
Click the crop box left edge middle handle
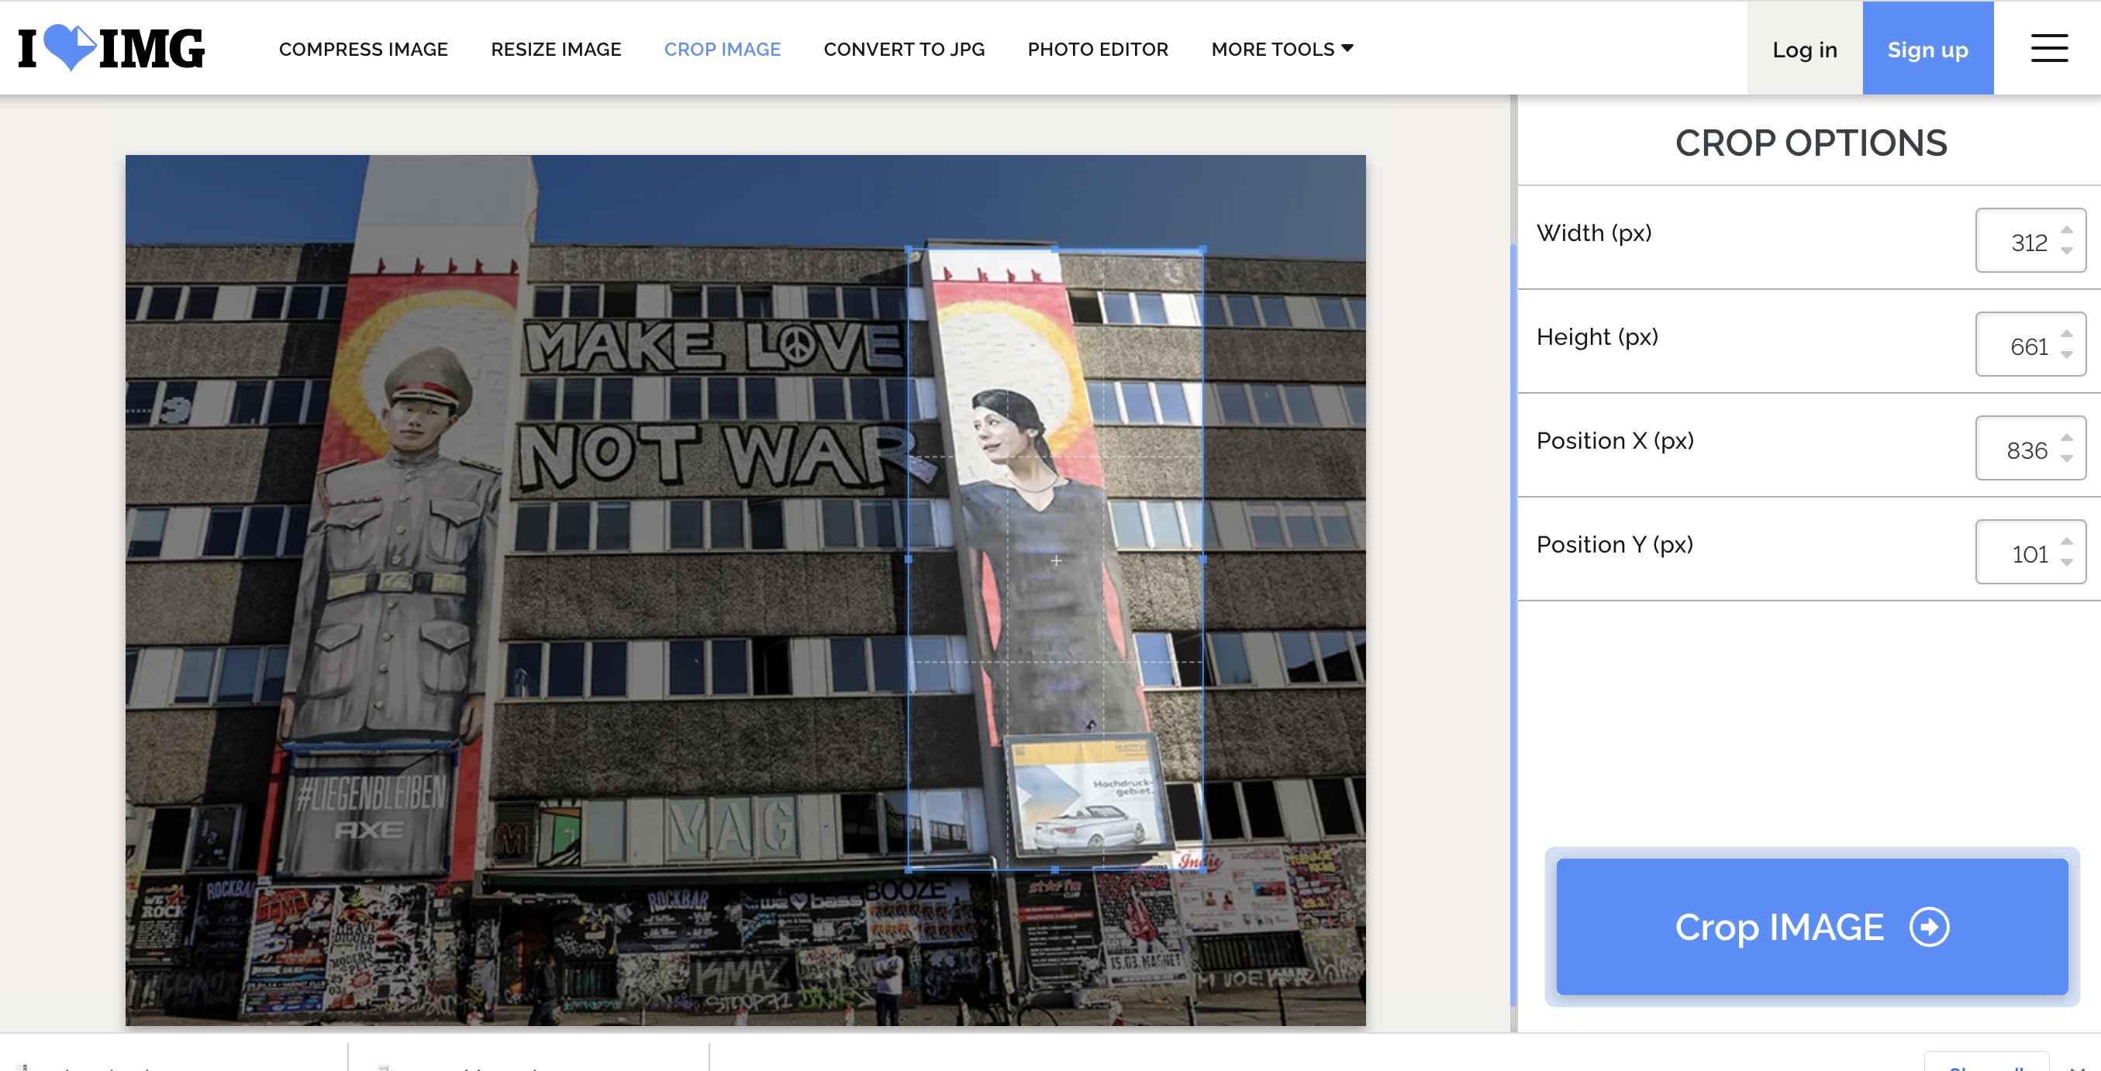point(909,560)
